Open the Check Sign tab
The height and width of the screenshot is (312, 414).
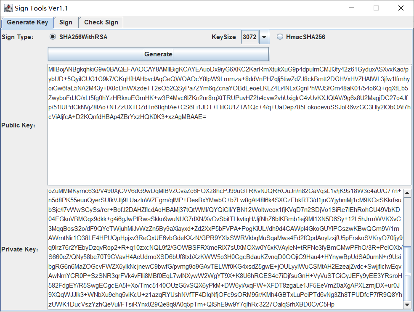101,22
